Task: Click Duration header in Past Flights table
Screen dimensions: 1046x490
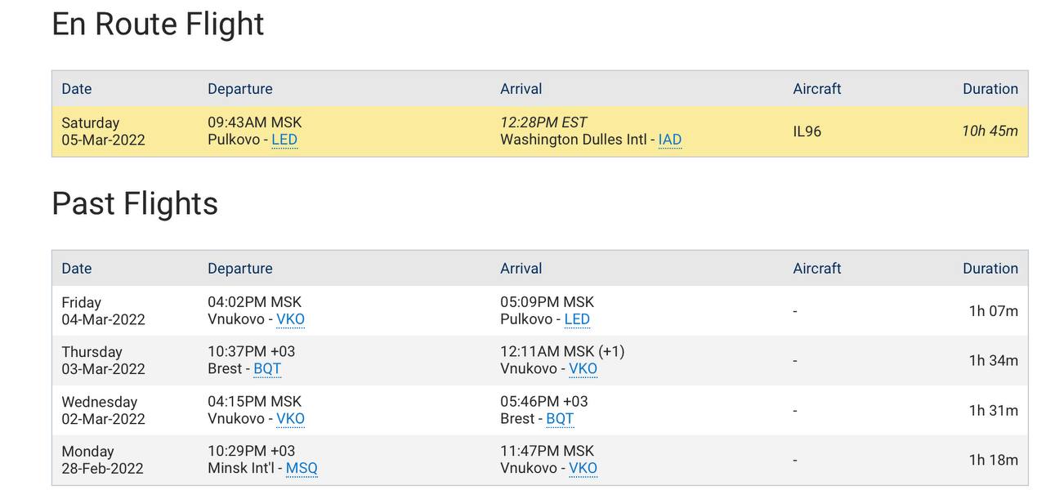Action: point(990,269)
